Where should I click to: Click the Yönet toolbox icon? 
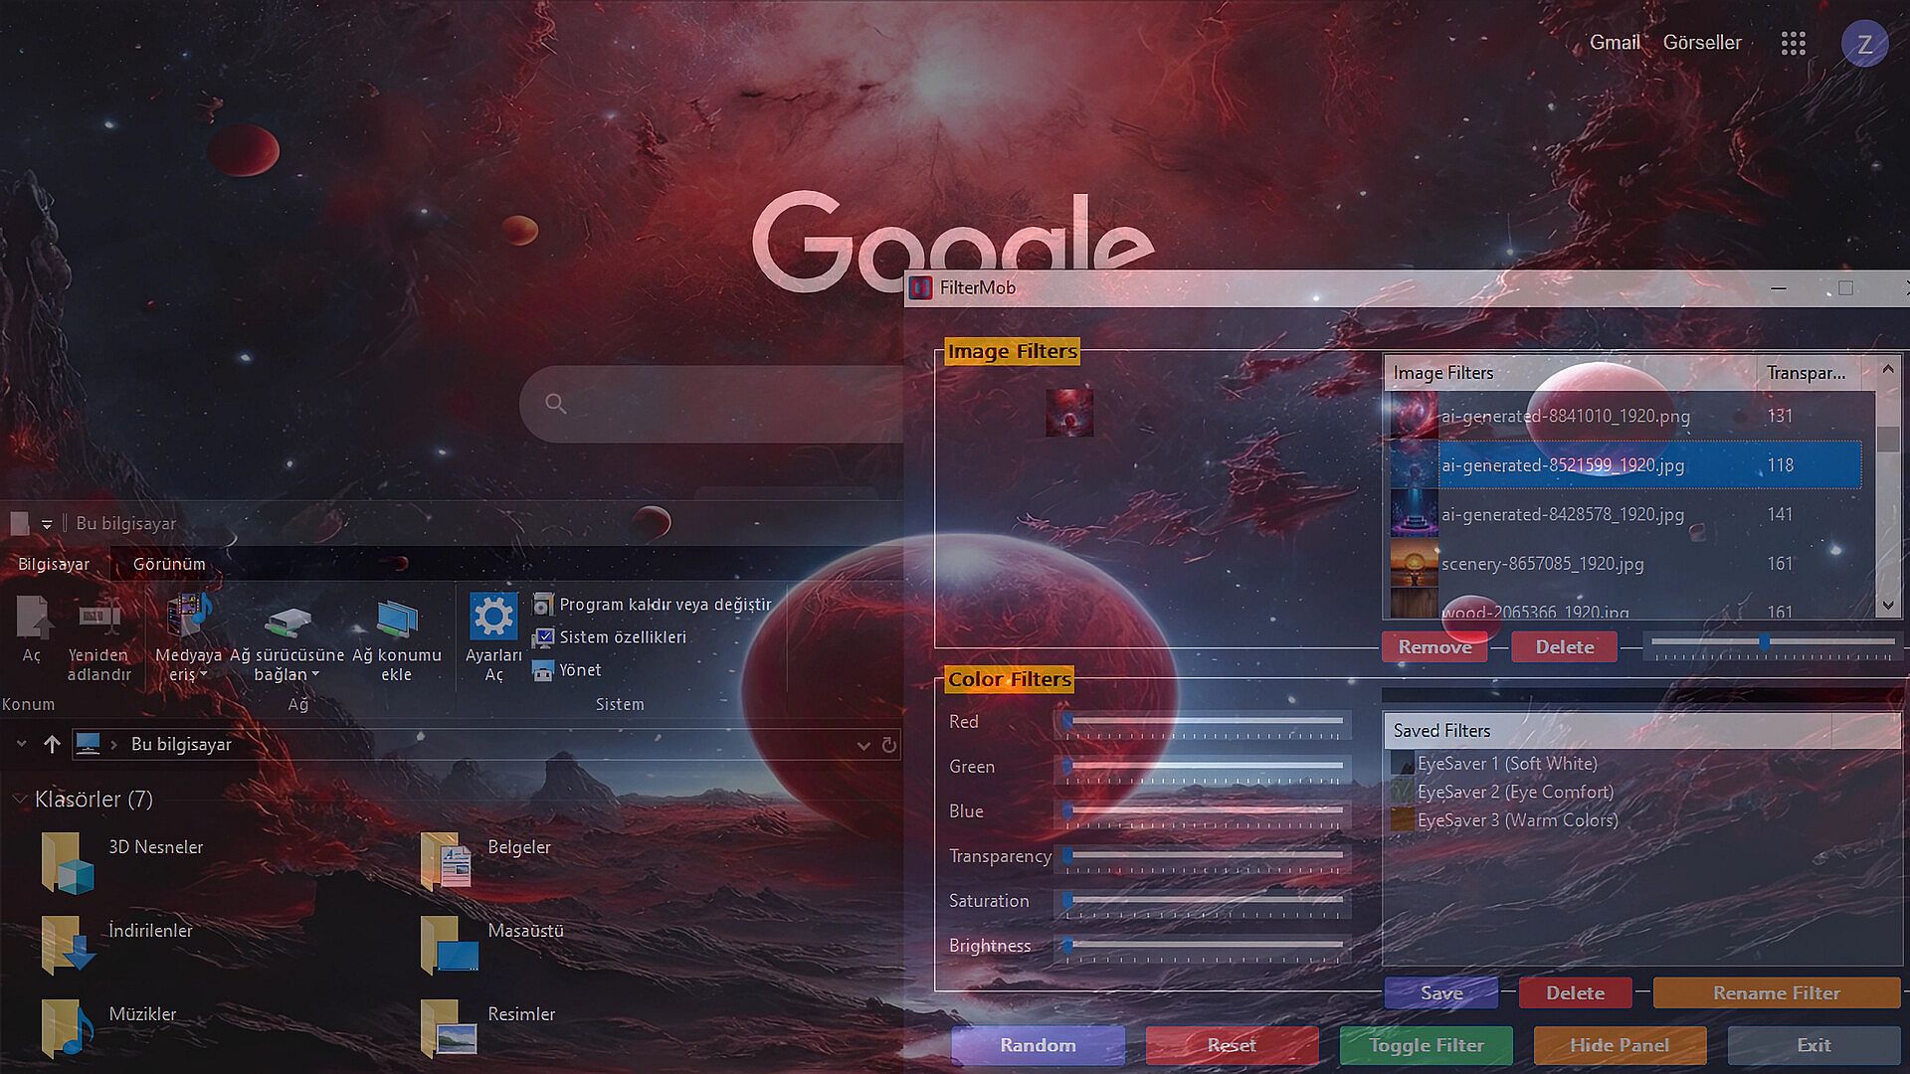click(542, 671)
